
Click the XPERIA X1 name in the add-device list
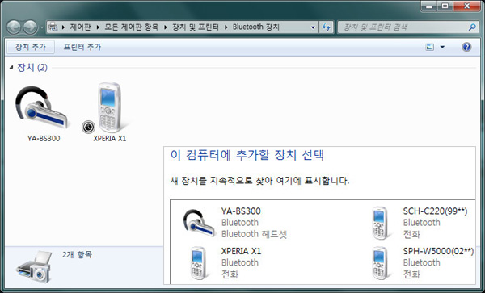tap(241, 251)
